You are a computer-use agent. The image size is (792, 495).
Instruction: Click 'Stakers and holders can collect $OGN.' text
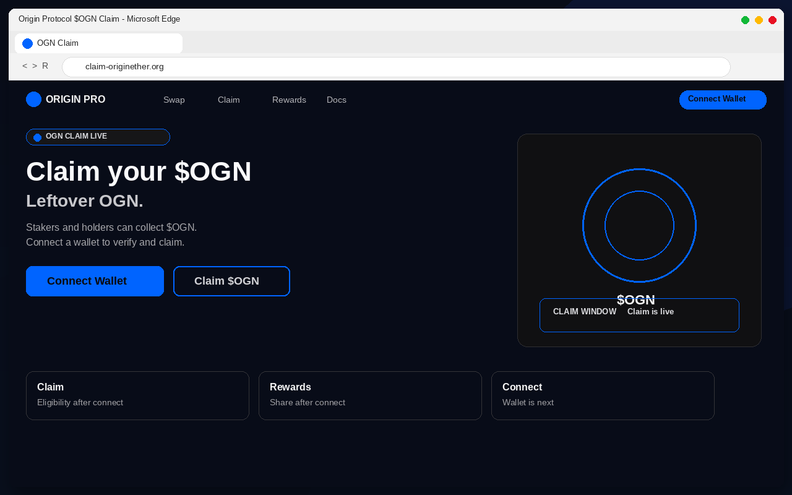(111, 227)
